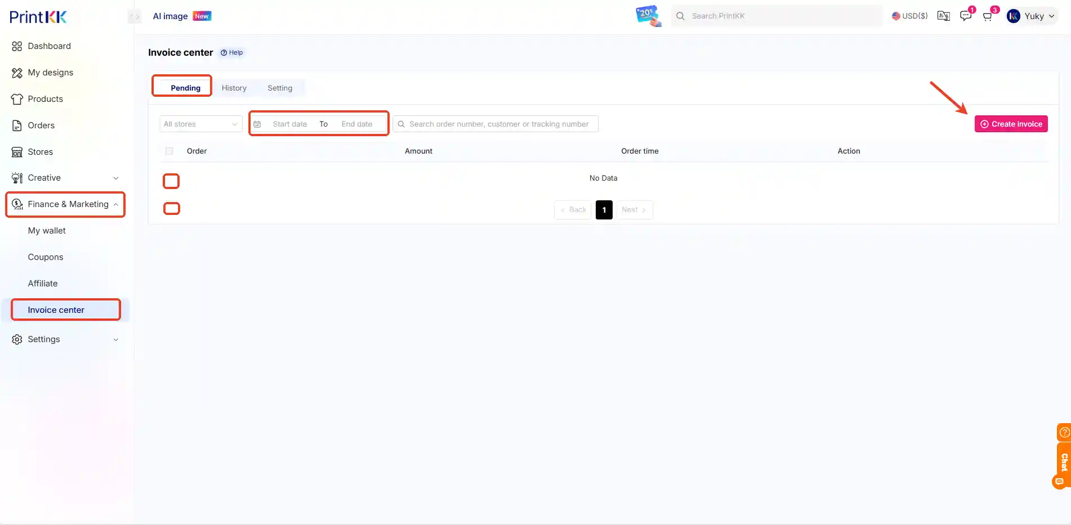Open the Dashboard sidebar icon
Screen dimensions: 1071x525
pos(16,46)
